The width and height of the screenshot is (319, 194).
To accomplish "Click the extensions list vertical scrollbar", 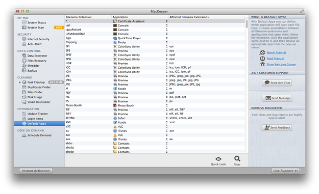I will click(247, 24).
